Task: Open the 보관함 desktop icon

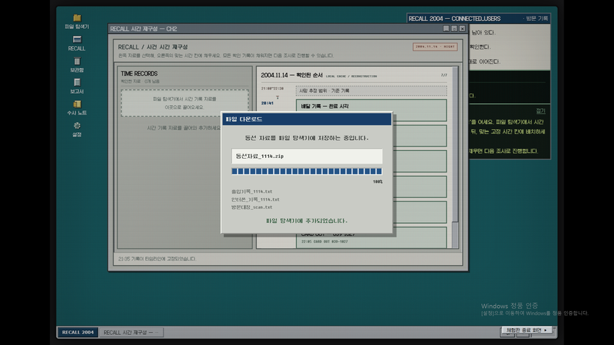Action: pyautogui.click(x=77, y=65)
